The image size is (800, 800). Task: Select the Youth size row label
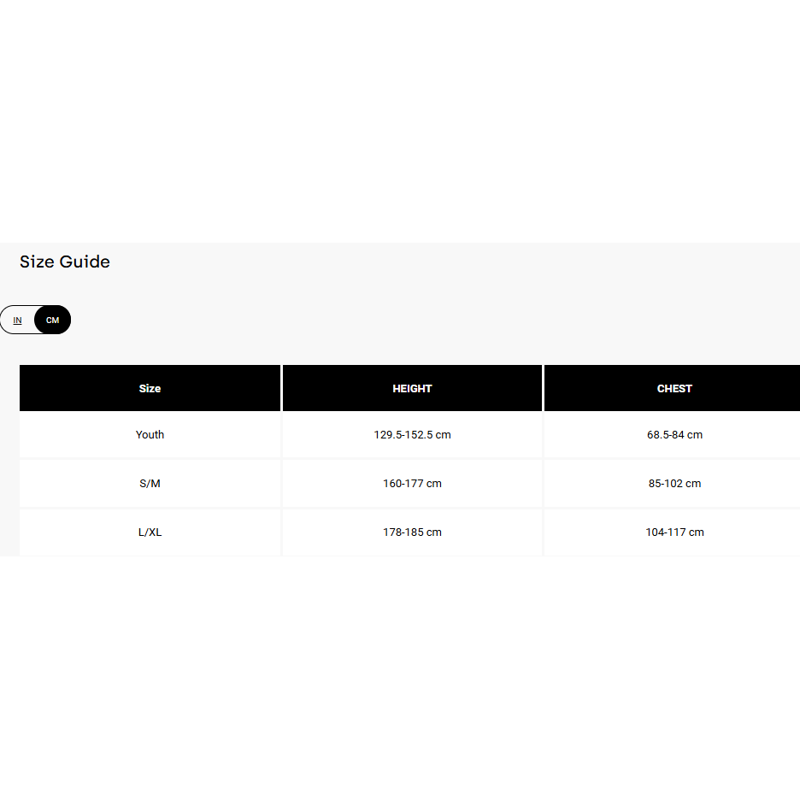pyautogui.click(x=150, y=434)
